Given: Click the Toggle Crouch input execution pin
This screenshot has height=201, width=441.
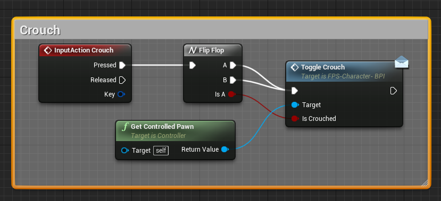Looking at the screenshot, I should 295,91.
